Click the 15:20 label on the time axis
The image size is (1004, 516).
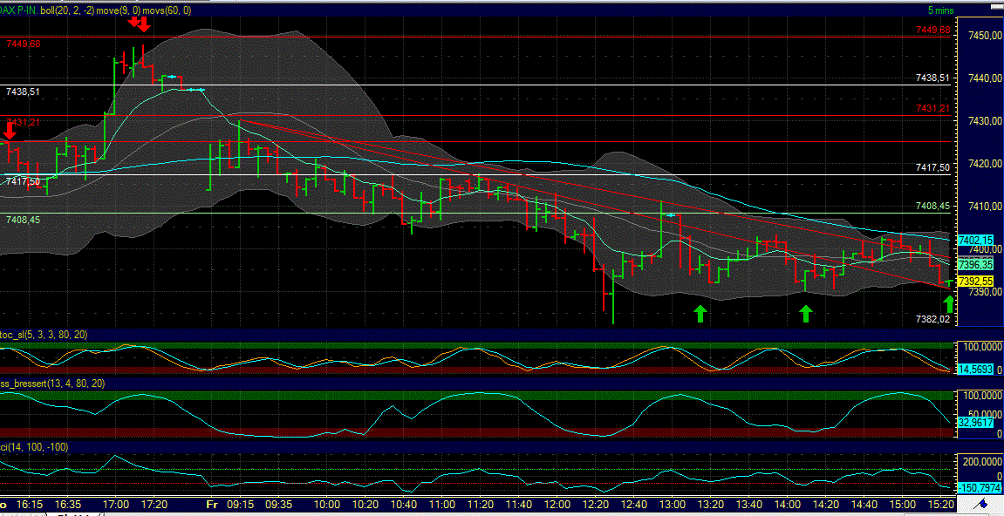coord(940,503)
